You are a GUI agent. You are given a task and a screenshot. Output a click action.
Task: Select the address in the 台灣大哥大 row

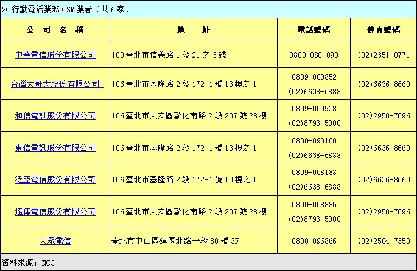[x=184, y=84]
